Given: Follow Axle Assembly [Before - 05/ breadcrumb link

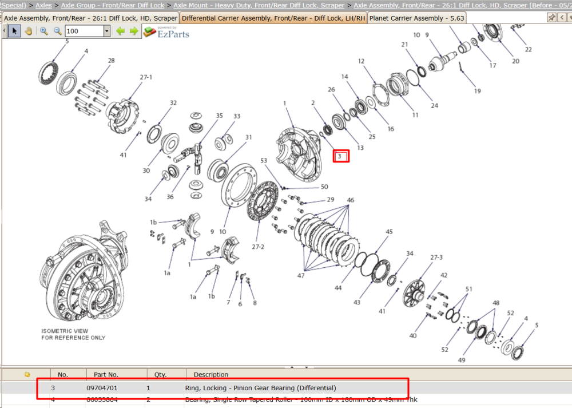Looking at the screenshot, I should [463, 5].
